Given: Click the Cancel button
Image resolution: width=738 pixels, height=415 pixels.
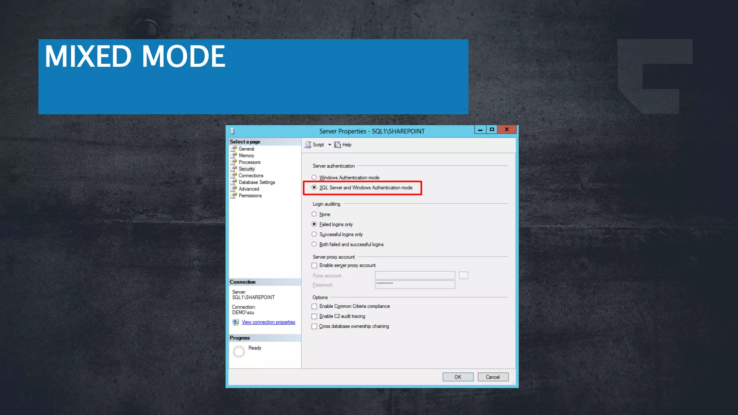Looking at the screenshot, I should pos(493,377).
